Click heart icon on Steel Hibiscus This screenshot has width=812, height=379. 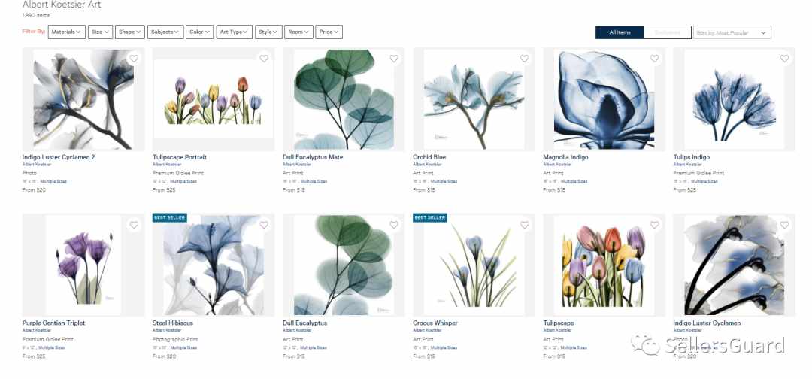(x=264, y=225)
